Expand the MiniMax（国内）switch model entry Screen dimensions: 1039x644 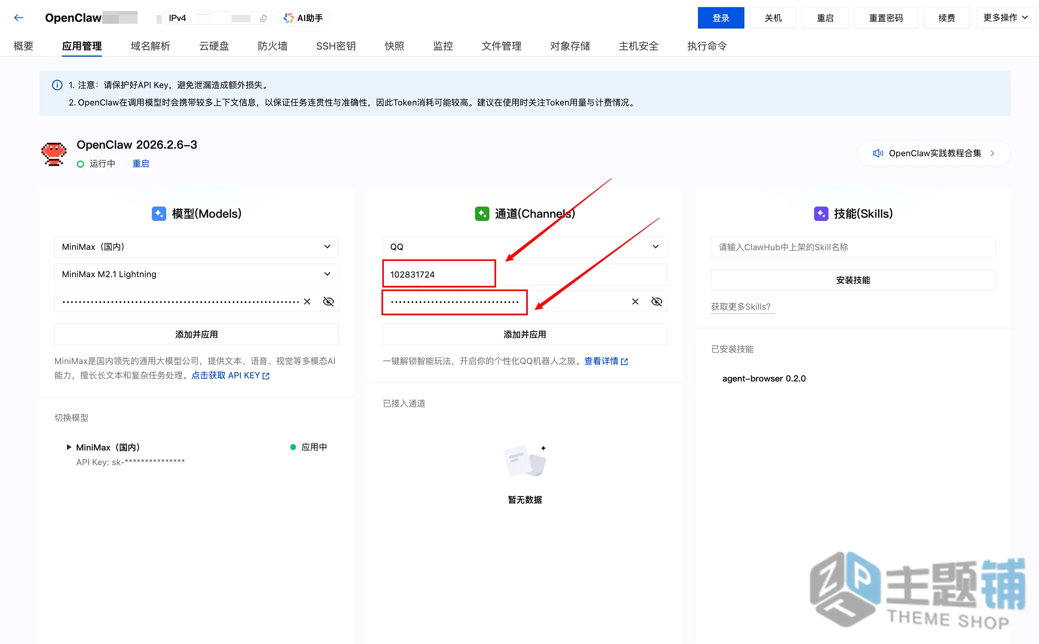[69, 447]
